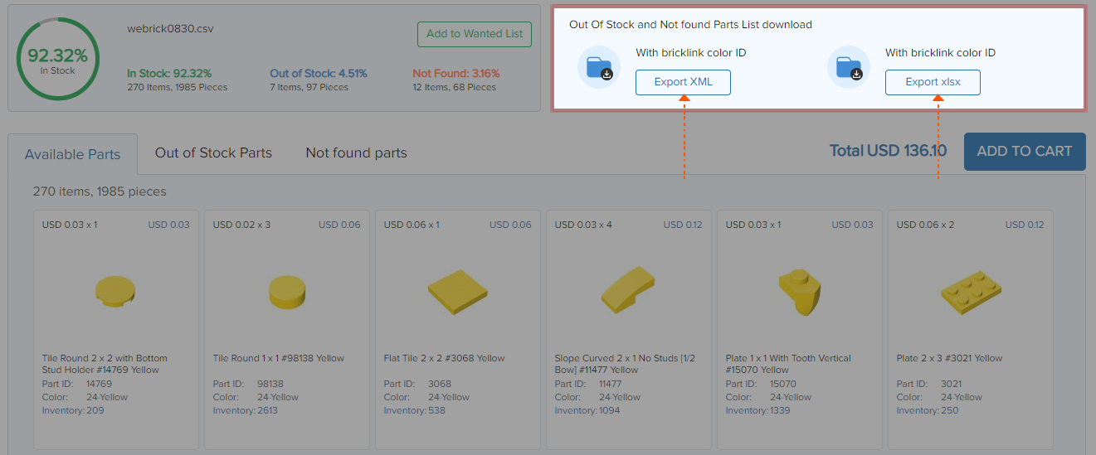Select the Available Parts tab
1096x455 pixels.
72,154
